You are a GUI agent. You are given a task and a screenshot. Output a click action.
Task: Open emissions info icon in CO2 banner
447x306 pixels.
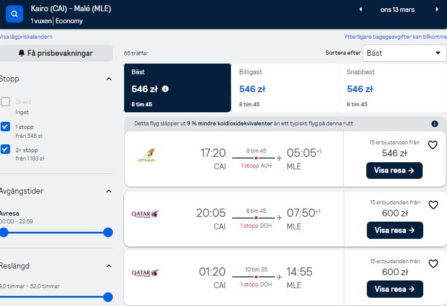coord(435,124)
